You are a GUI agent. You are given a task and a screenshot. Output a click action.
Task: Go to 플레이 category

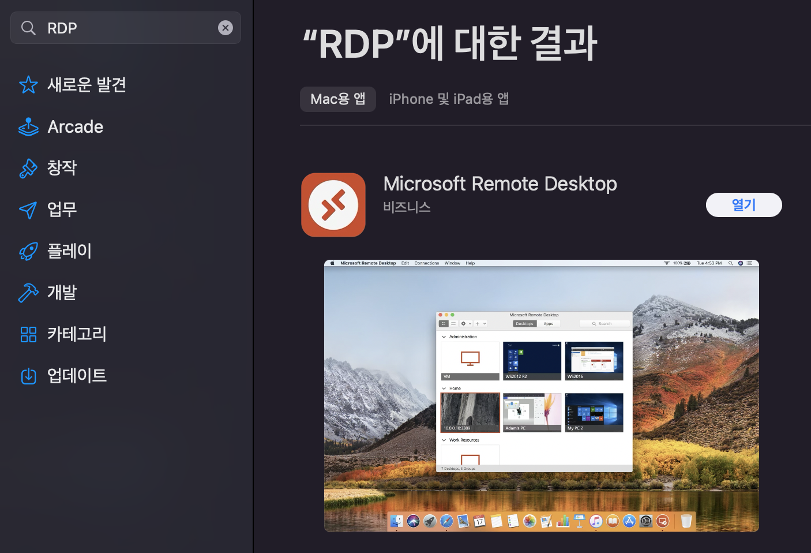coord(69,251)
